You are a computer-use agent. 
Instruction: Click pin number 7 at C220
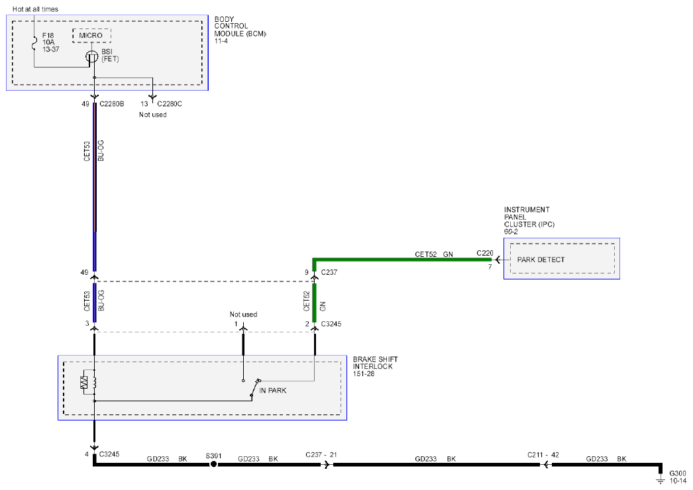[x=490, y=267]
